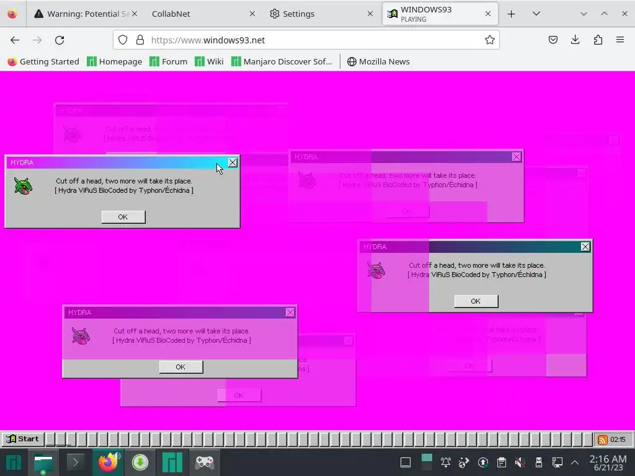Image resolution: width=635 pixels, height=476 pixels.
Task: Click the browser forward arrow
Action: click(x=37, y=40)
